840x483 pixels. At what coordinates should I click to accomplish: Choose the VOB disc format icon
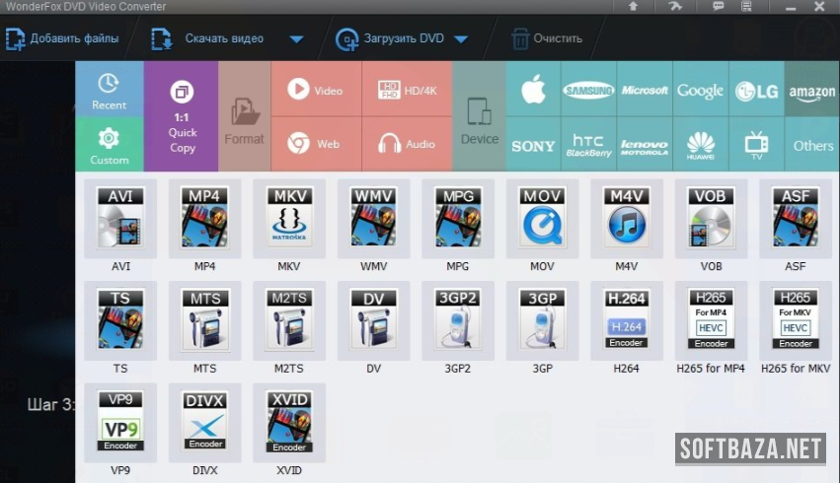pyautogui.click(x=711, y=219)
